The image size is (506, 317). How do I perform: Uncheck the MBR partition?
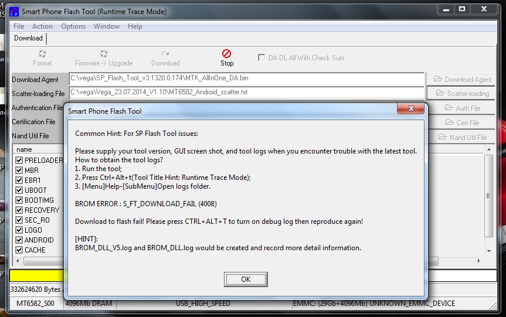(19, 171)
